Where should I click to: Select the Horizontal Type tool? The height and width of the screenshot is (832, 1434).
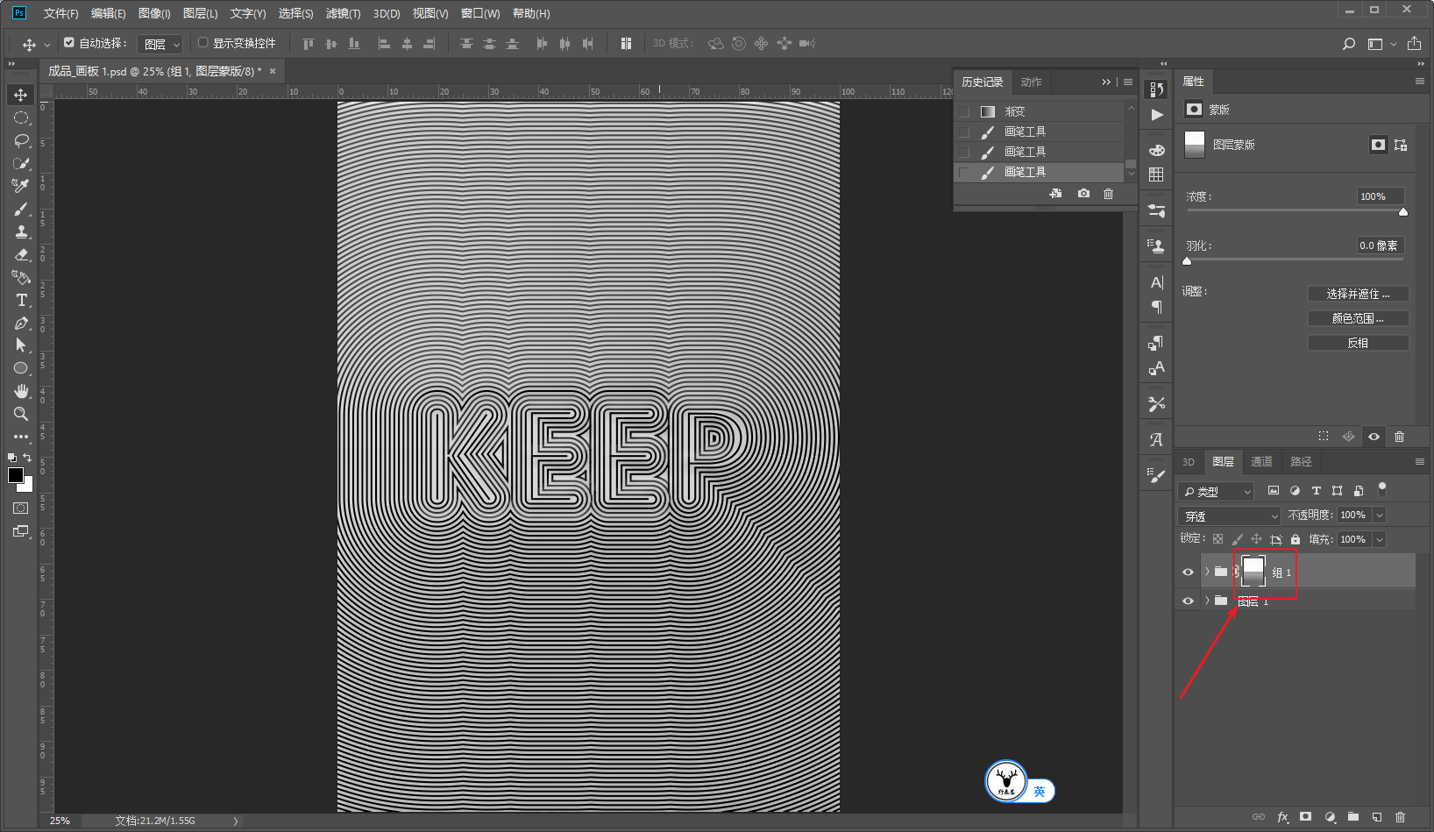(x=21, y=300)
